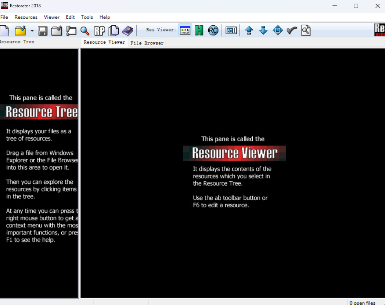Switch to RC view with RC icon

coord(213,30)
